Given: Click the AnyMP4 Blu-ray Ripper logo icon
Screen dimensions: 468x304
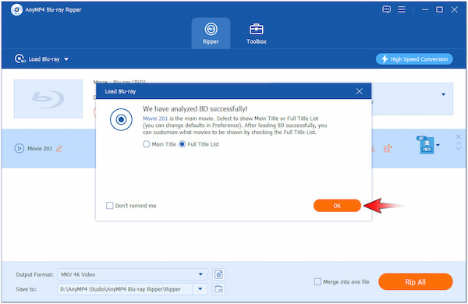Looking at the screenshot, I should click(x=16, y=10).
